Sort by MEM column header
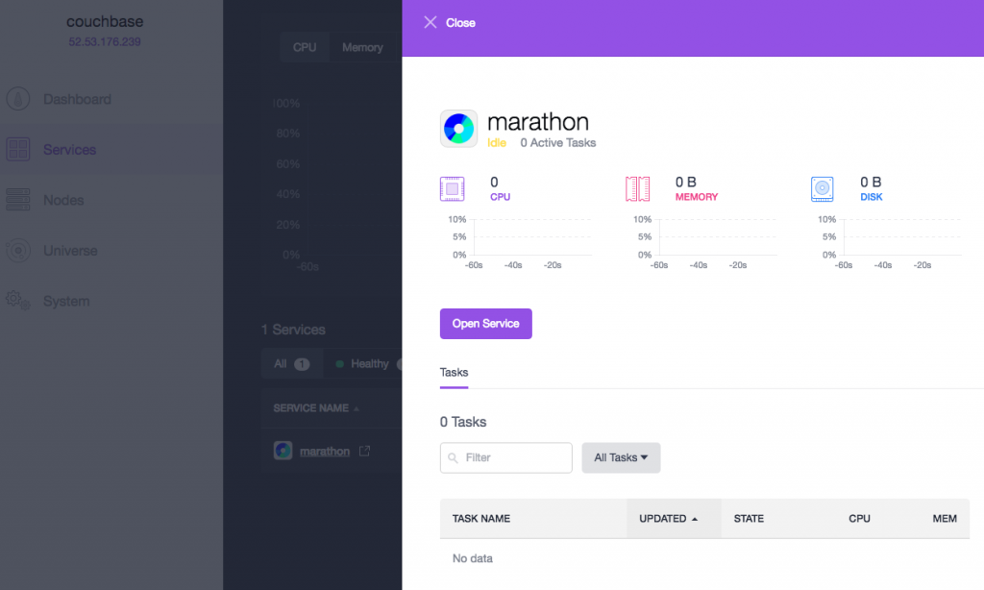The width and height of the screenshot is (984, 590). [x=945, y=519]
